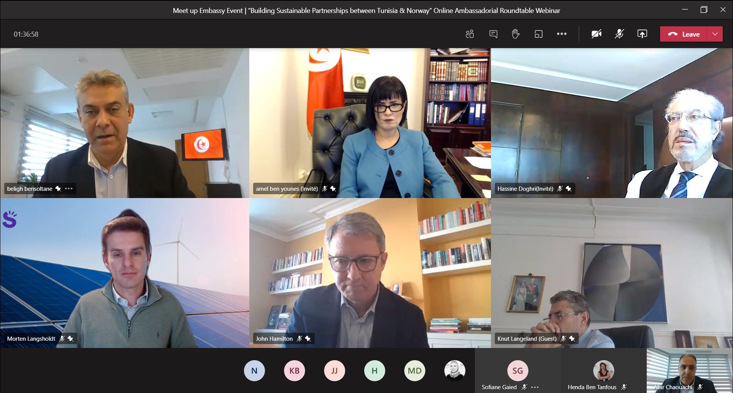The image size is (733, 393).
Task: Select the SG avatar of Sofiane Gaied
Action: 518,370
